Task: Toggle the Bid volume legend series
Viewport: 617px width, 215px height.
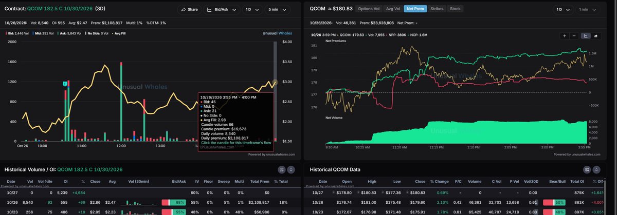Action: [x=17, y=33]
